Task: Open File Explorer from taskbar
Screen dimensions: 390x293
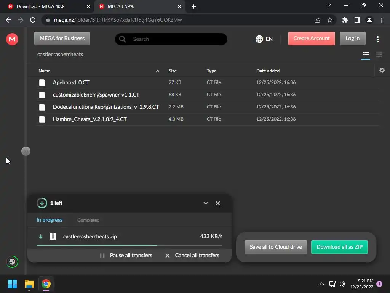Action: point(29,284)
